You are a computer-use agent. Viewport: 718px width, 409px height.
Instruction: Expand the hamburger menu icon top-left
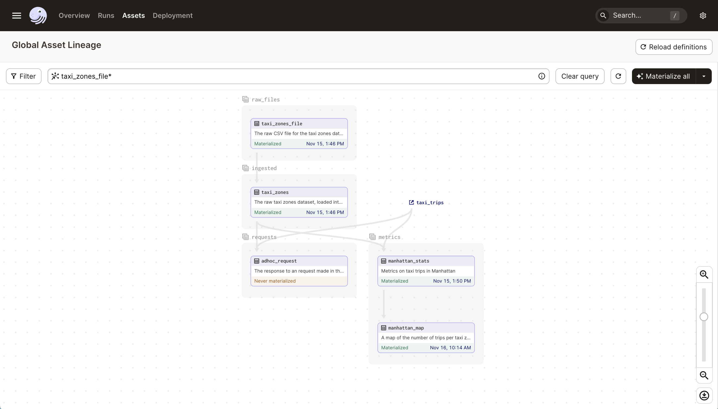16,15
